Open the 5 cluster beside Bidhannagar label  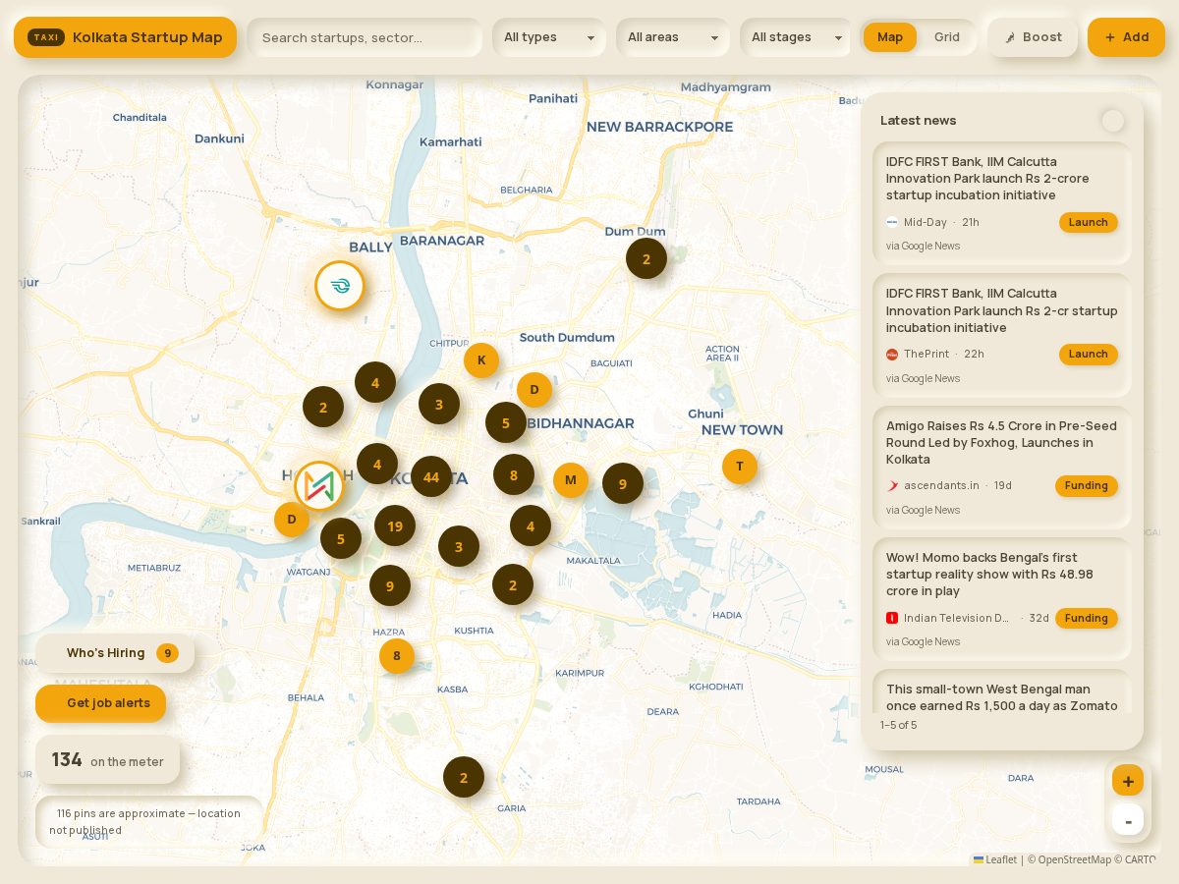click(x=506, y=423)
